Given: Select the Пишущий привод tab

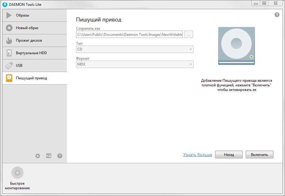Looking at the screenshot, I should pyautogui.click(x=35, y=78).
